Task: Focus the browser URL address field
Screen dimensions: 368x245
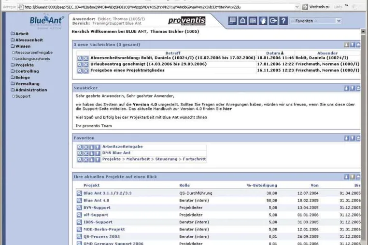Action: pos(156,7)
